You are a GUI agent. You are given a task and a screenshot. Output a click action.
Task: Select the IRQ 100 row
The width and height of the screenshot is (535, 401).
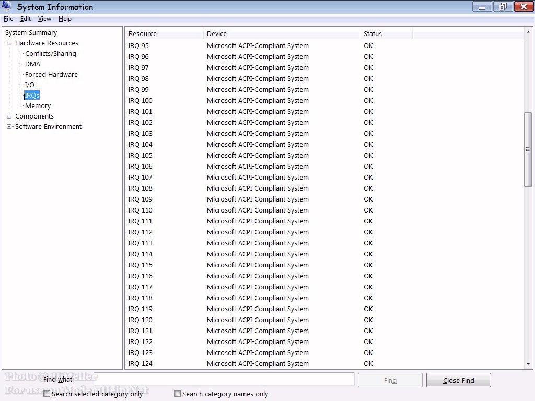pos(324,101)
